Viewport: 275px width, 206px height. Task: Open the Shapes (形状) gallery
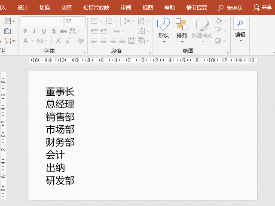(163, 30)
